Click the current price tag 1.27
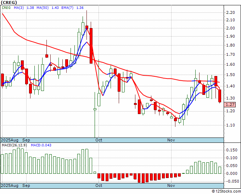Viewport: 241px width, 194px height. 230,104
